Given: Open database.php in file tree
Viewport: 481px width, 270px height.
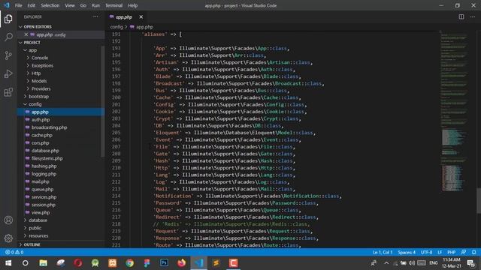Looking at the screenshot, I should (45, 151).
